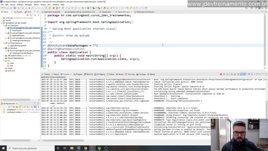The image size is (268, 151).
Task: Open the Terminal tab
Action: pyautogui.click(x=88, y=74)
